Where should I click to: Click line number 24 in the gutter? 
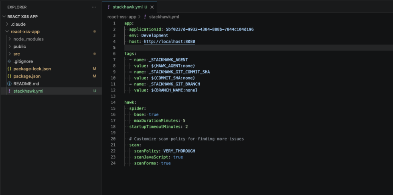pos(113,163)
